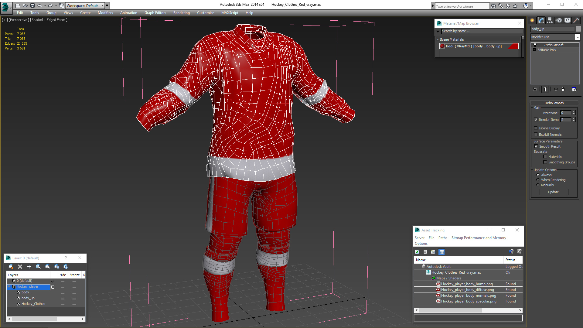The image size is (583, 328).
Task: Click the Pin Stack icon
Action: (535, 89)
